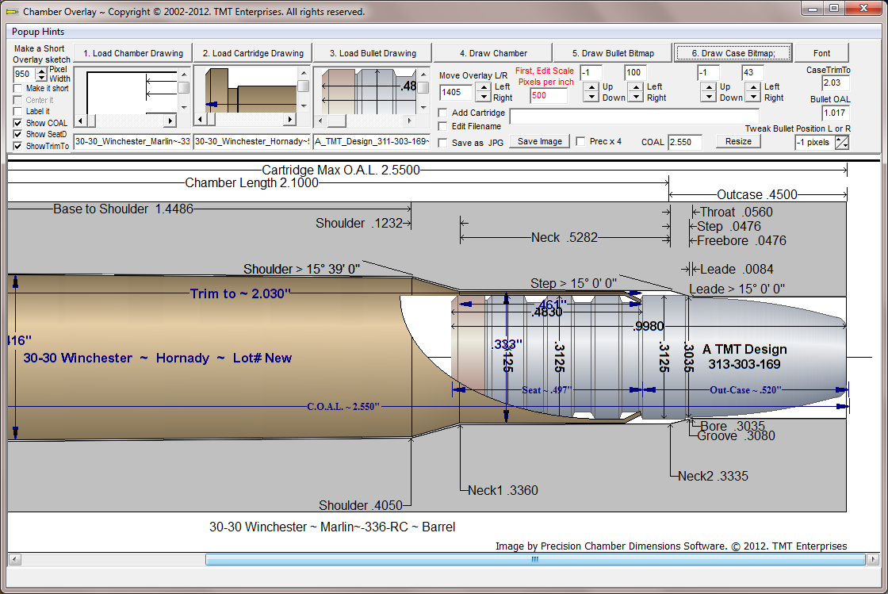Click chamber preview scroll-down arrow
The image size is (888, 594).
point(184,108)
